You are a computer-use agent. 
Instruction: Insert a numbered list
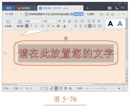pyautogui.click(x=82, y=21)
